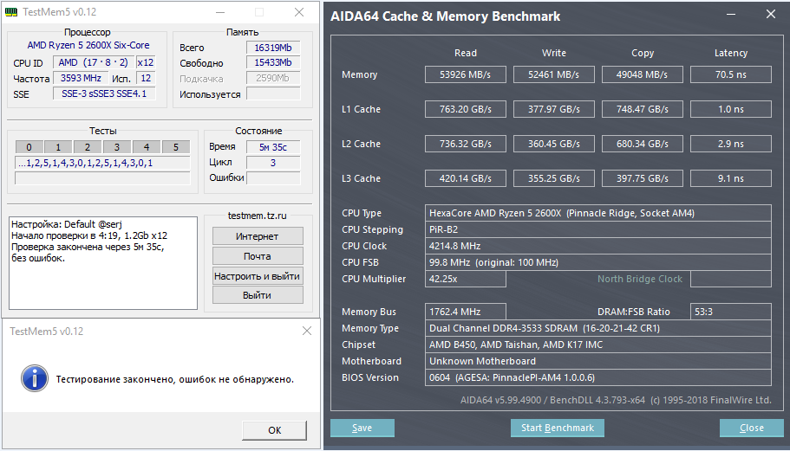Select test number 3 box

[117, 147]
